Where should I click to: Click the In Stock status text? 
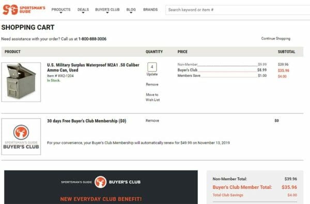coord(54,80)
